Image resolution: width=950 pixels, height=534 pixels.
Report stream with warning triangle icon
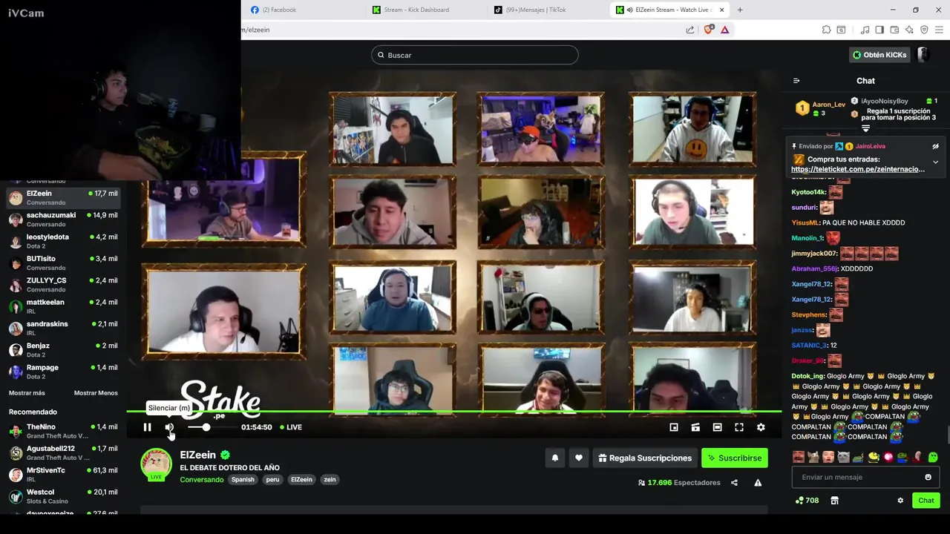pos(758,483)
